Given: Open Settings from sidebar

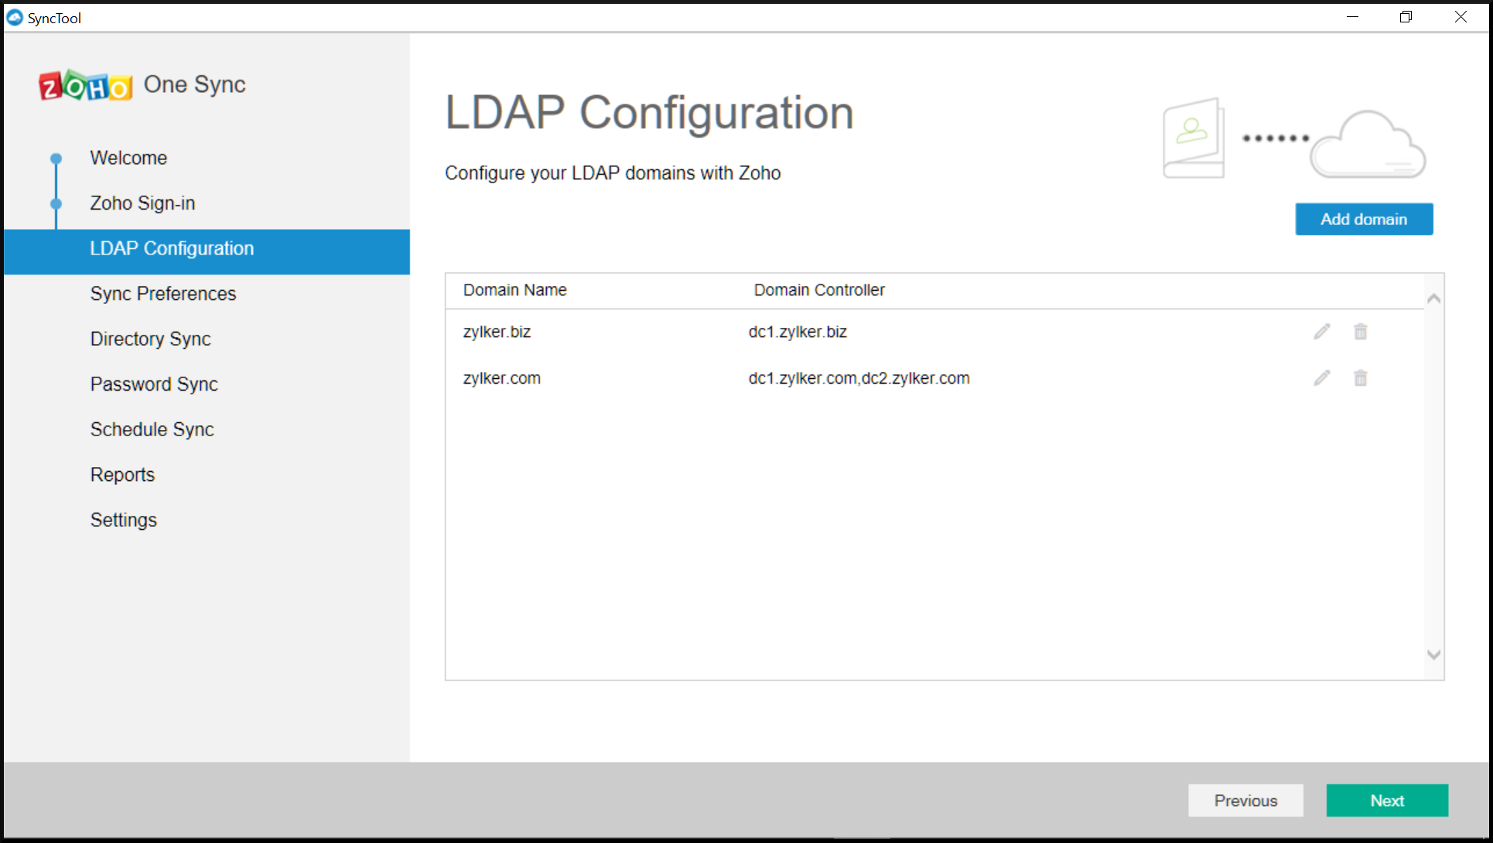Looking at the screenshot, I should 123,520.
